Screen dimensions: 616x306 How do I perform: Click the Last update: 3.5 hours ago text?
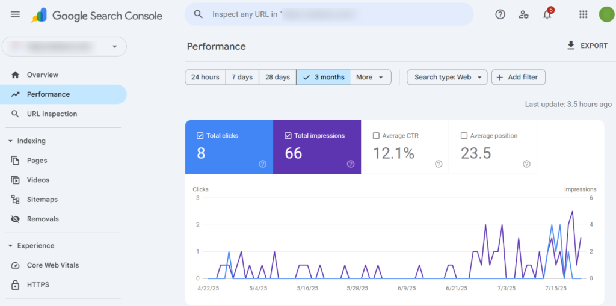click(x=568, y=104)
